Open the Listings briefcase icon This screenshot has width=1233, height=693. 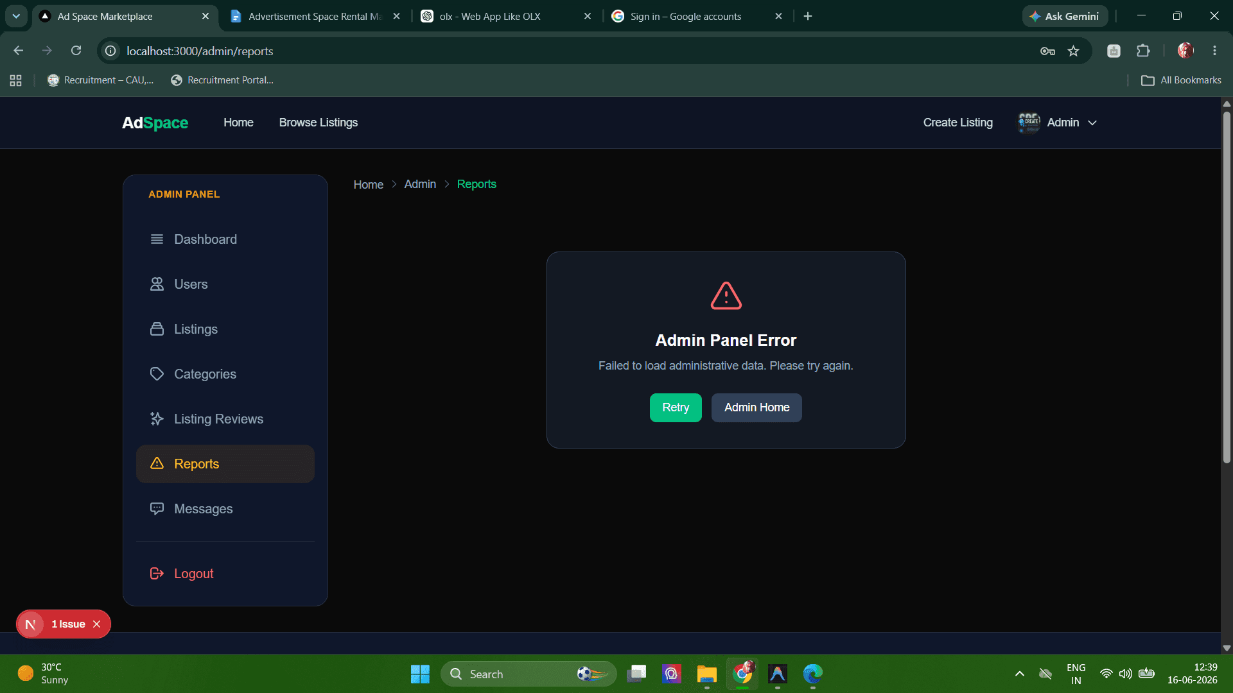click(x=157, y=329)
